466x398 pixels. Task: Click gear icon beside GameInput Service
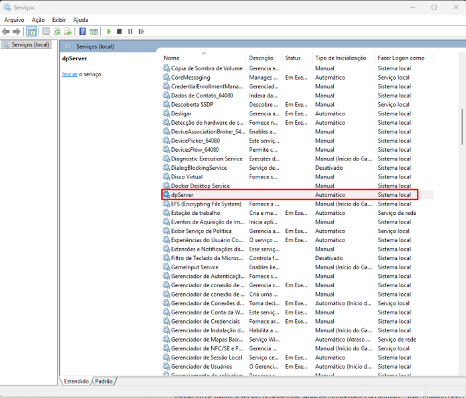[166, 267]
